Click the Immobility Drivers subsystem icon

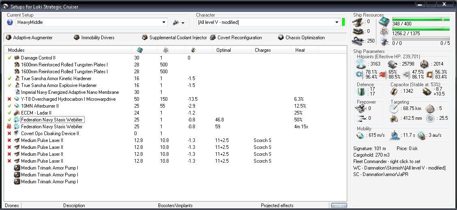77,38
